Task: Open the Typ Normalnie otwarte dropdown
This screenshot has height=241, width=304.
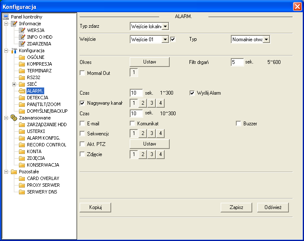Action: 267,40
